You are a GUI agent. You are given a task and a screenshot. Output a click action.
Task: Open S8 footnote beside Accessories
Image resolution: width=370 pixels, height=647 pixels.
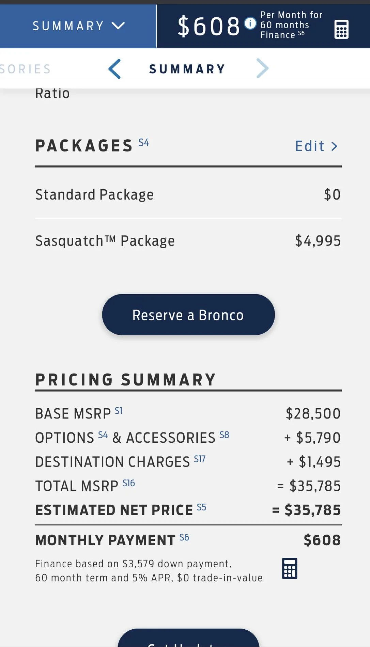[x=224, y=435]
